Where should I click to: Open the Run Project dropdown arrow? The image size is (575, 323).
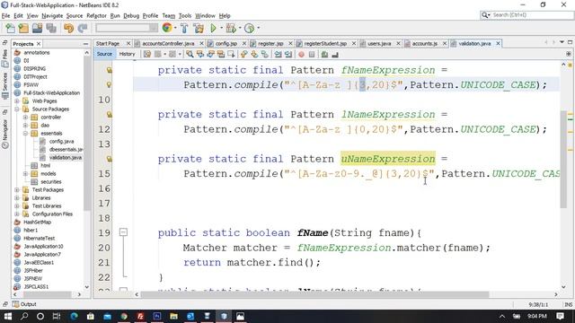pos(221,28)
